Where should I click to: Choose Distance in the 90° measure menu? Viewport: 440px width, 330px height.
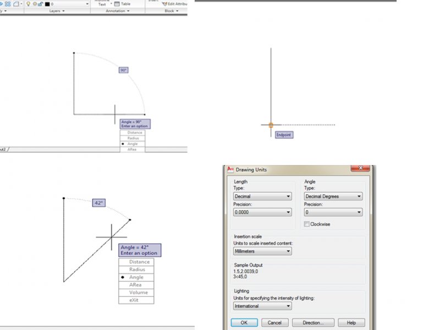coord(133,133)
